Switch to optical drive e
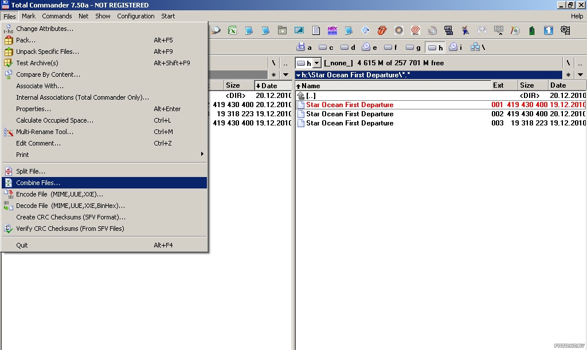The image size is (587, 350). [370, 47]
